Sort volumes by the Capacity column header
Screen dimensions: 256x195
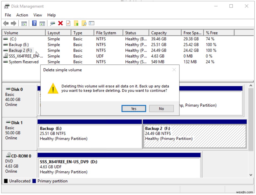pos(165,32)
